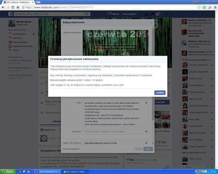Switch to Chrome '1 czerwca' taskbar item

click(x=75, y=172)
